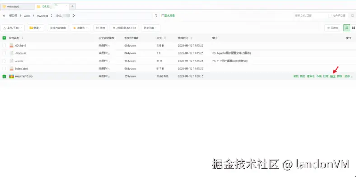Sort by size column sort arrows
Viewport: 356px width, 177px height.
coord(165,38)
